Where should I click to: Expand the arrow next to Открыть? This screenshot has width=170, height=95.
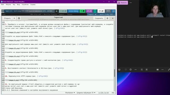click(x=14, y=18)
